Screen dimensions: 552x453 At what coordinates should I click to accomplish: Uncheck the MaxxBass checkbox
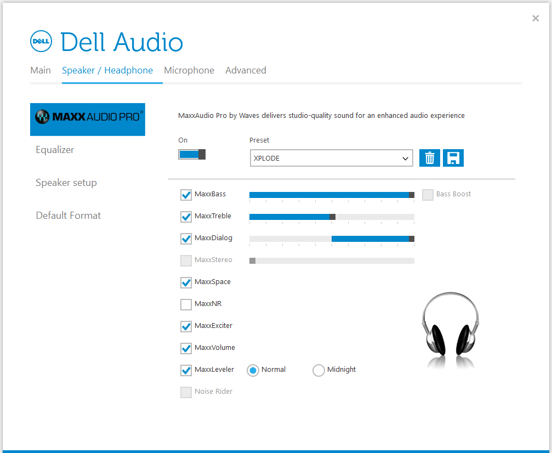pyautogui.click(x=186, y=195)
